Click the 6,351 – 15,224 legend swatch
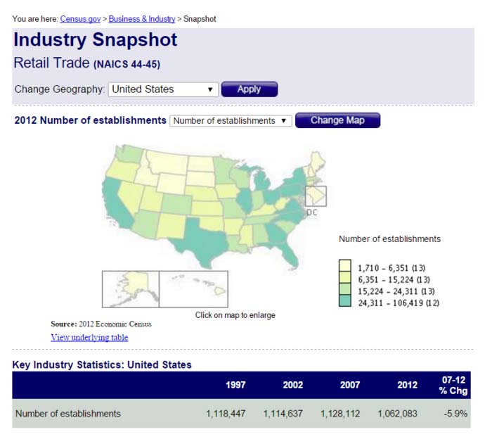The image size is (492, 439). point(344,279)
